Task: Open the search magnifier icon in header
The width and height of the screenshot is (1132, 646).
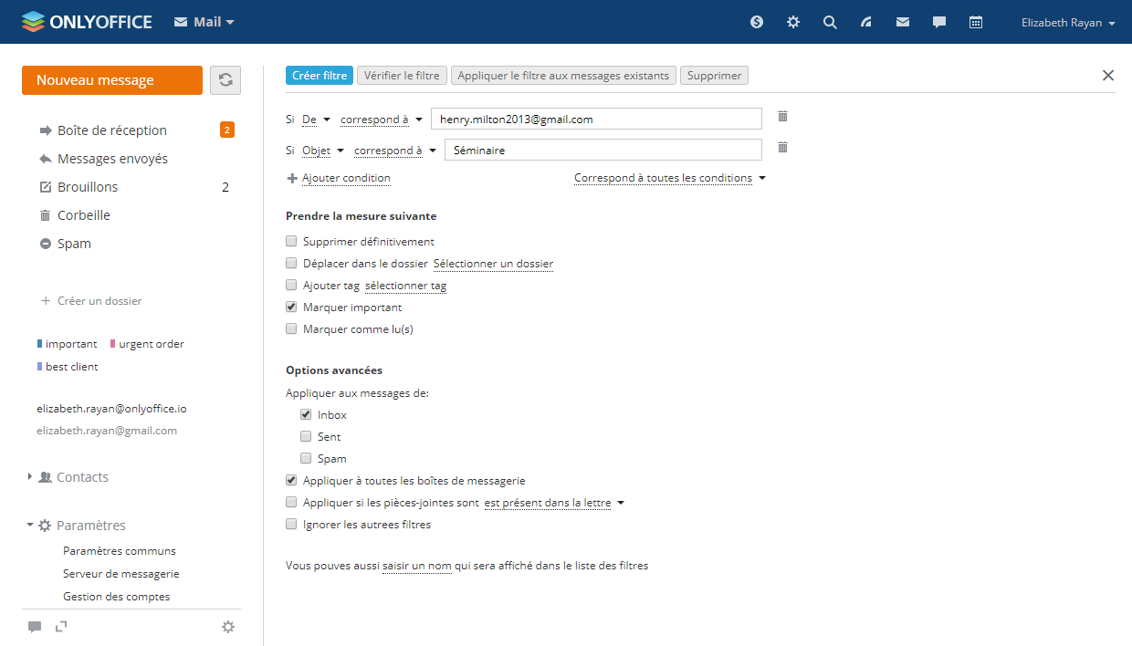Action: (830, 23)
